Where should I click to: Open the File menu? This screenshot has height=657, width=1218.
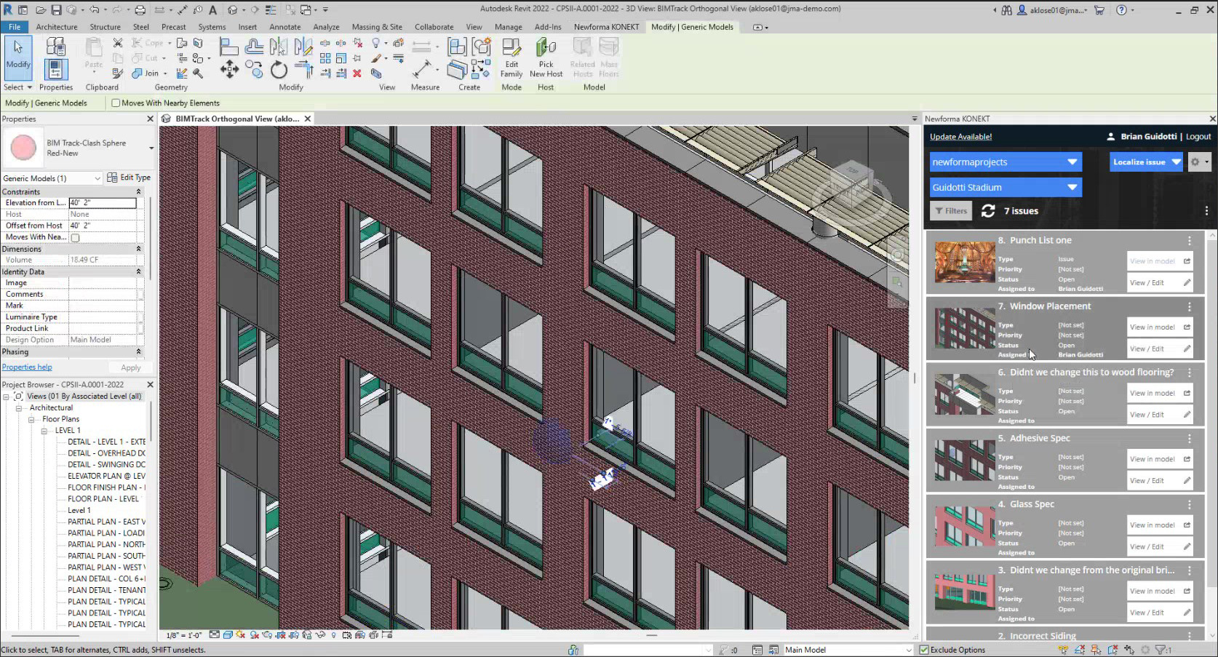click(15, 27)
